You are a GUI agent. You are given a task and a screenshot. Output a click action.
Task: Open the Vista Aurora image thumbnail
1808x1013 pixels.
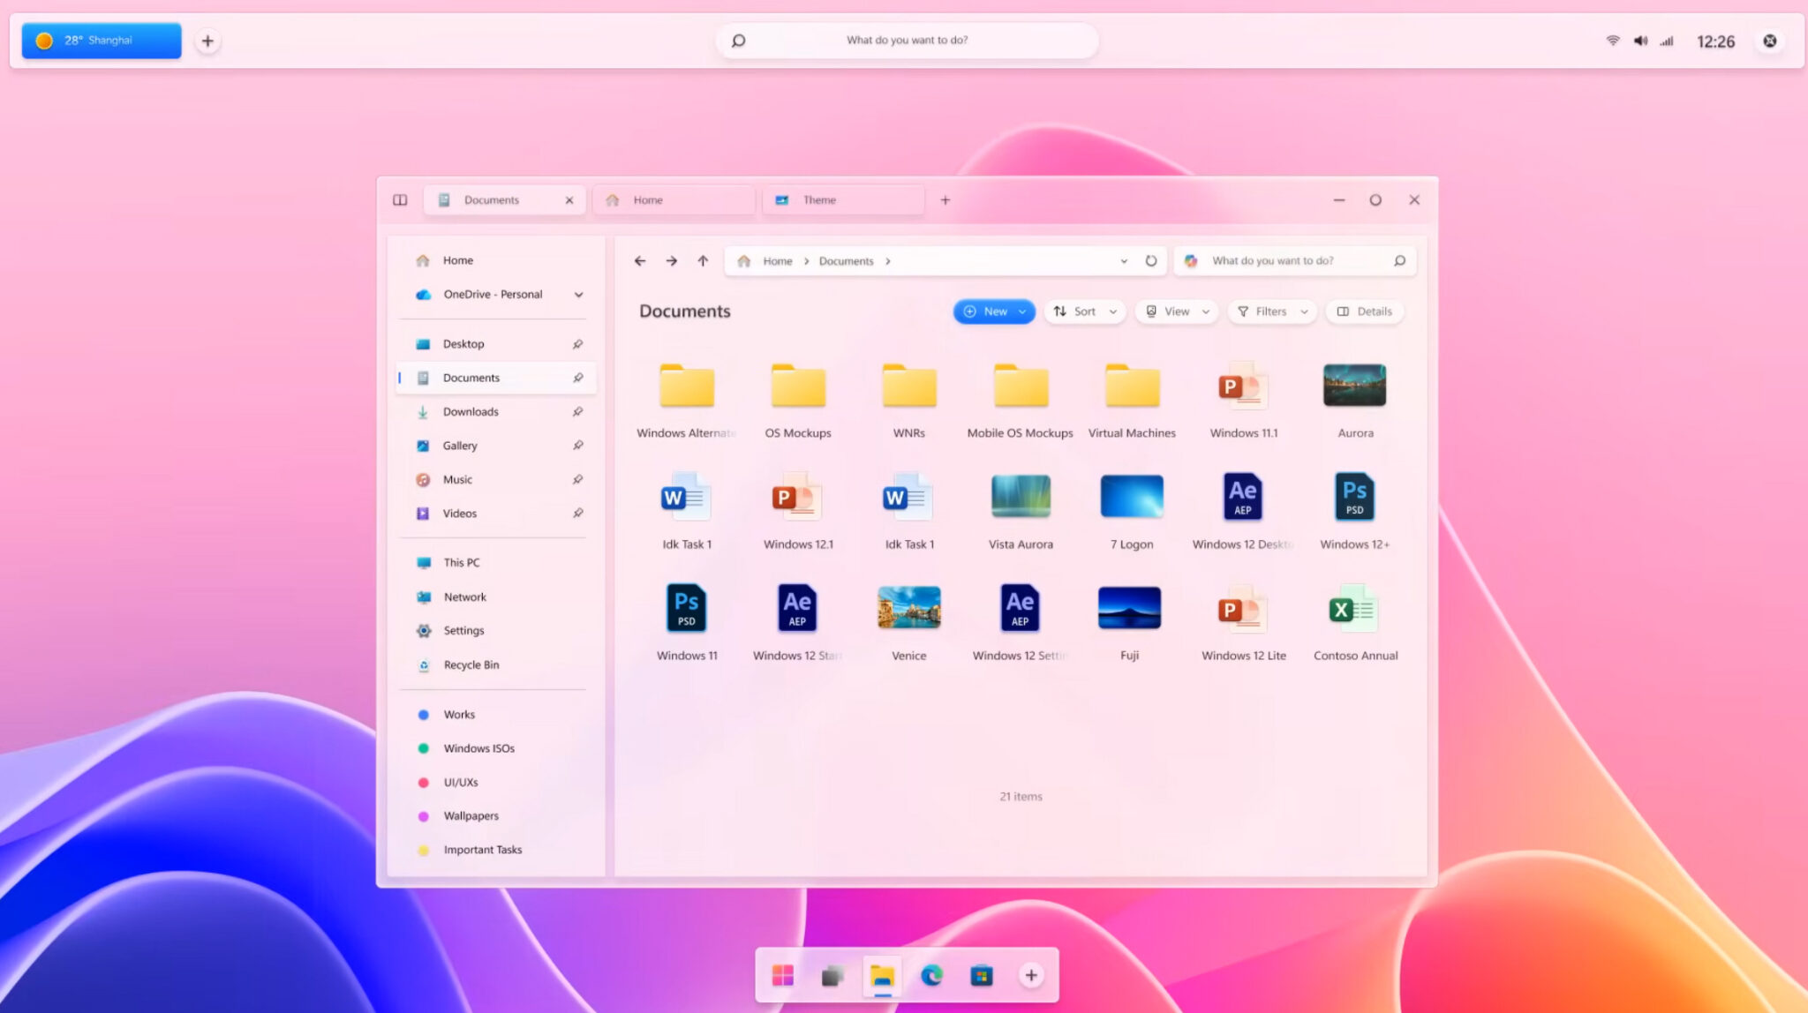1020,496
